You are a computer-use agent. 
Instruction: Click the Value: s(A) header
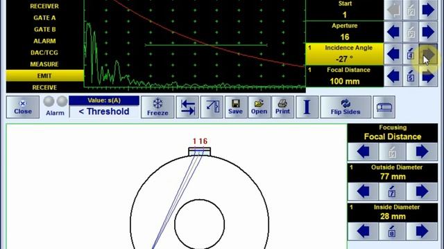pos(104,100)
